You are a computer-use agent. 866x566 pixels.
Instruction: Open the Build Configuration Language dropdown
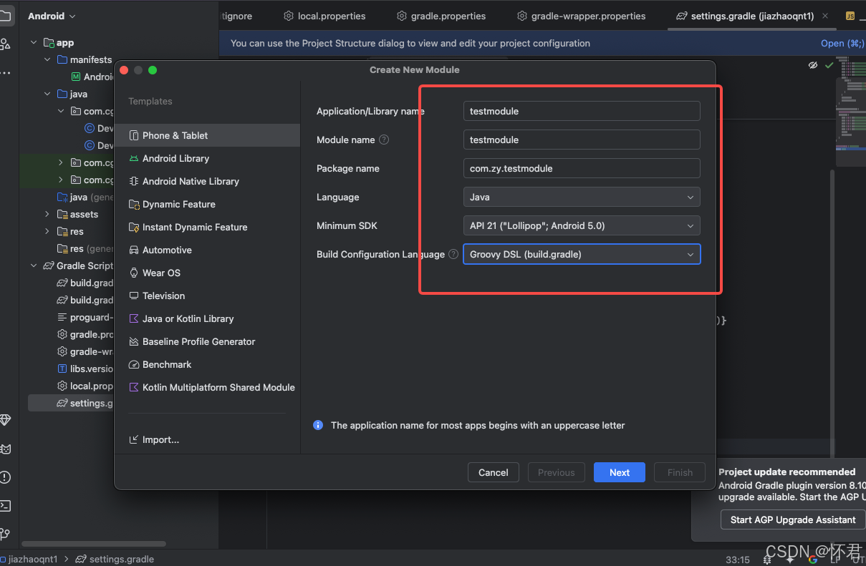[582, 254]
